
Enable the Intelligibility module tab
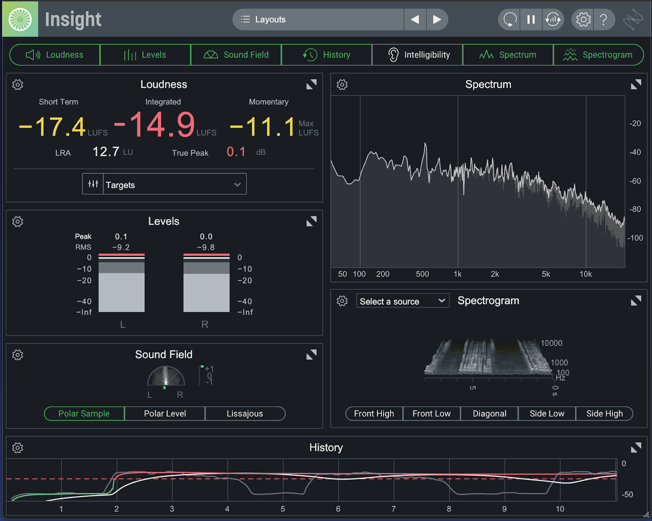pyautogui.click(x=417, y=55)
